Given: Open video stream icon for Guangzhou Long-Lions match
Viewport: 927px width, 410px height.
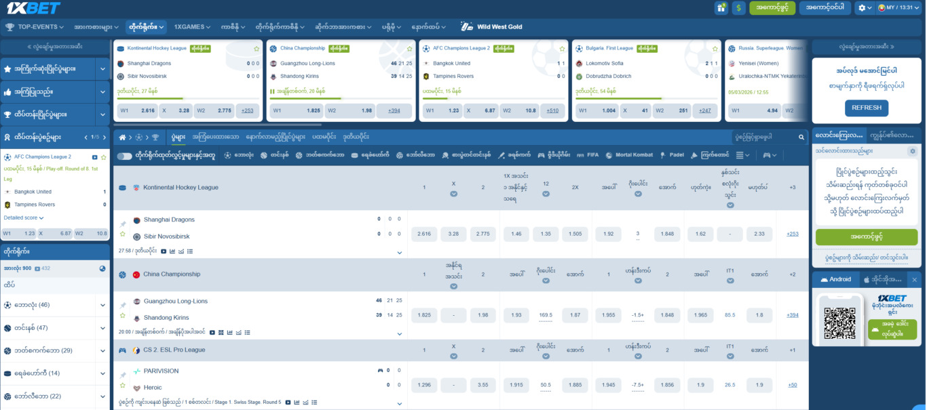Looking at the screenshot, I should (212, 333).
